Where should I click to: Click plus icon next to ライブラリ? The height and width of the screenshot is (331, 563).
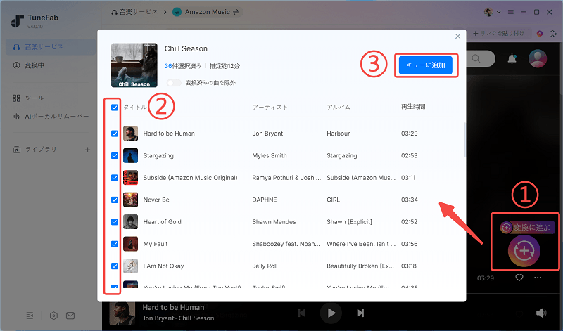pyautogui.click(x=87, y=150)
